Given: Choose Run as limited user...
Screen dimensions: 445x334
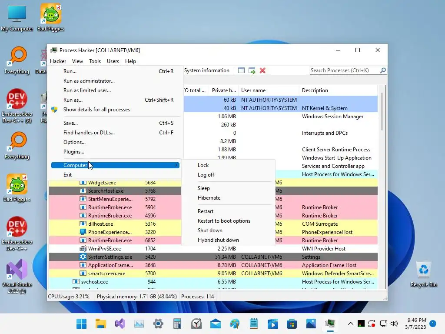Looking at the screenshot, I should (116, 90).
